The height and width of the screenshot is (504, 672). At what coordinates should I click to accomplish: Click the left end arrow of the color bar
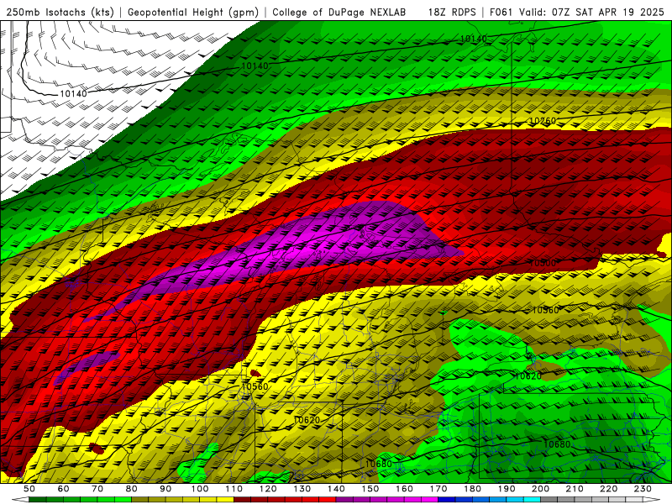[20, 500]
